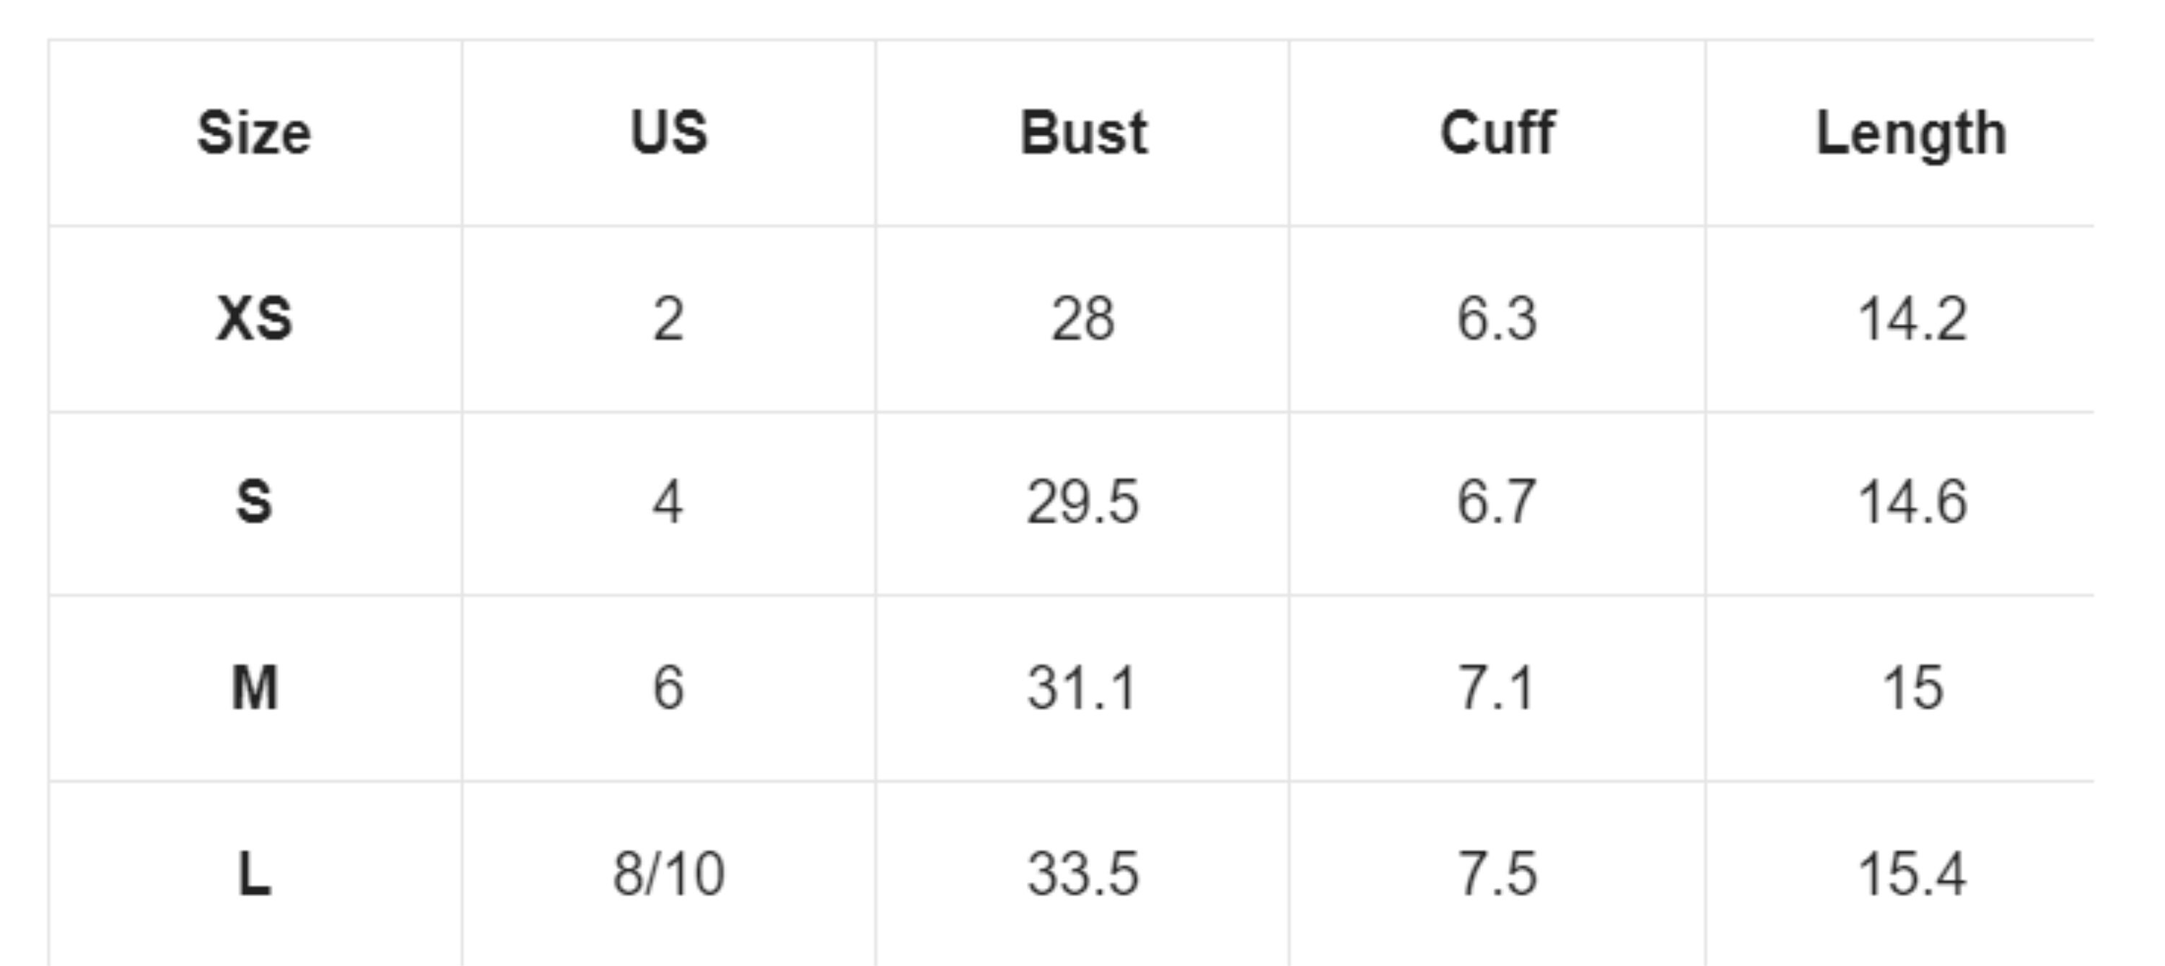This screenshot has height=966, width=2165.
Task: Click the 31.1 bust measurement cell
Action: [x=1083, y=688]
